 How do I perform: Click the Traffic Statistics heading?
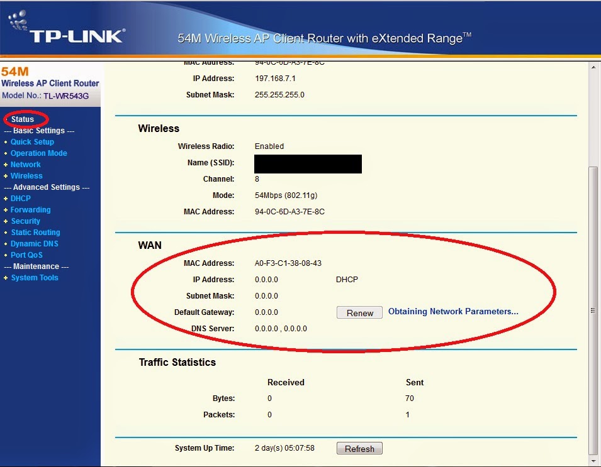pyautogui.click(x=177, y=362)
